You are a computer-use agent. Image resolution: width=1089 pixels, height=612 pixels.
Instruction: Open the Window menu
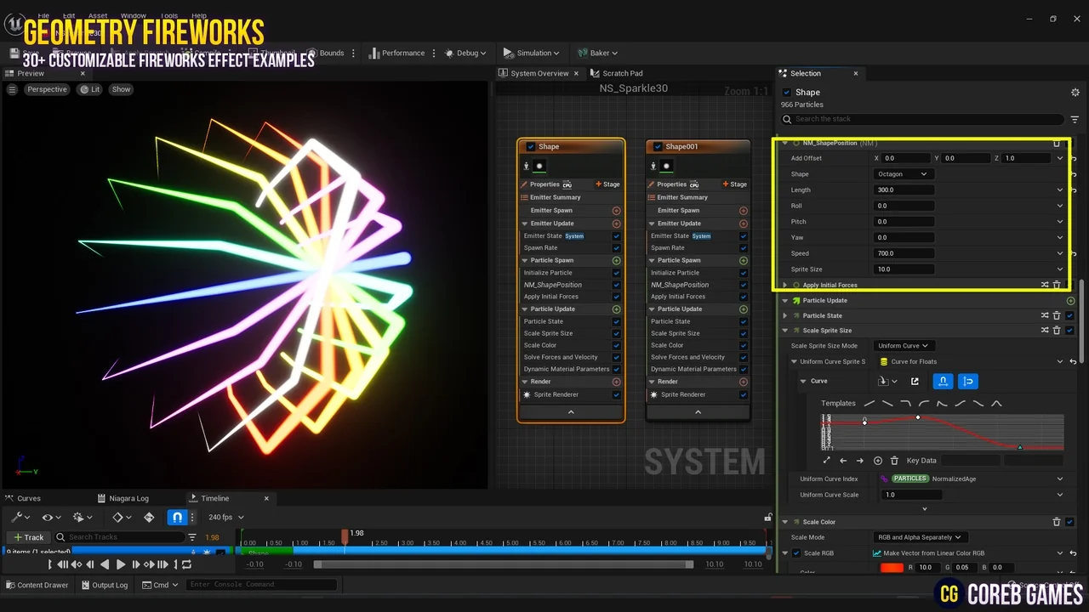(x=133, y=14)
